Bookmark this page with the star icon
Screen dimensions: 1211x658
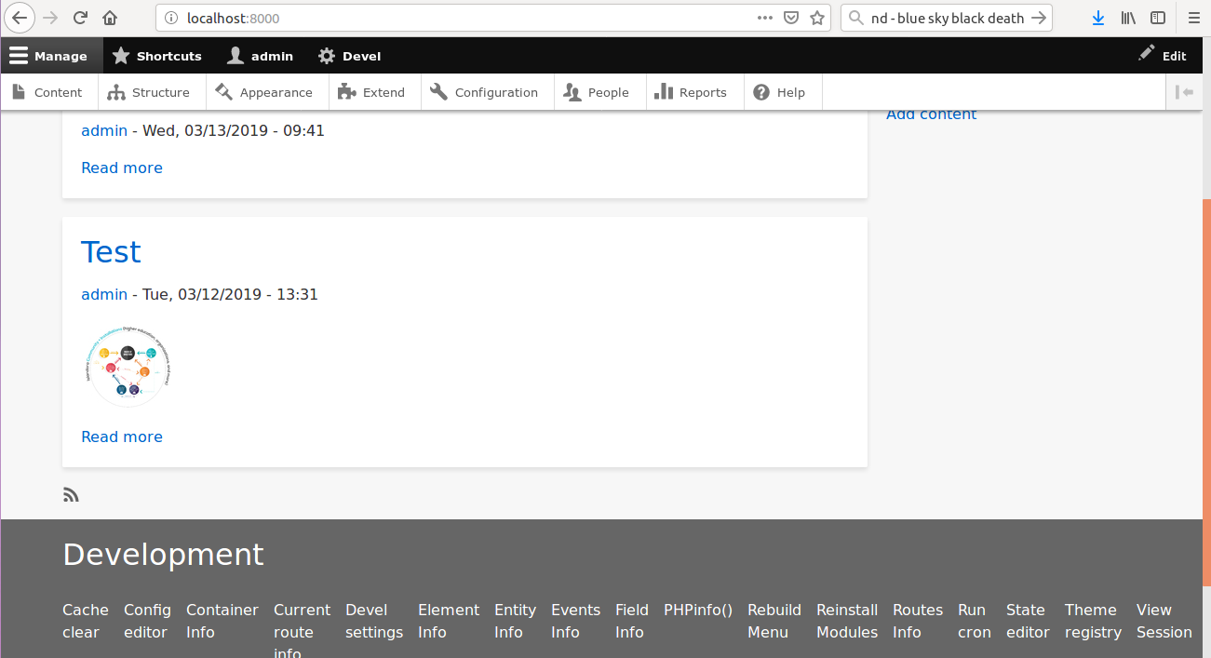click(816, 18)
